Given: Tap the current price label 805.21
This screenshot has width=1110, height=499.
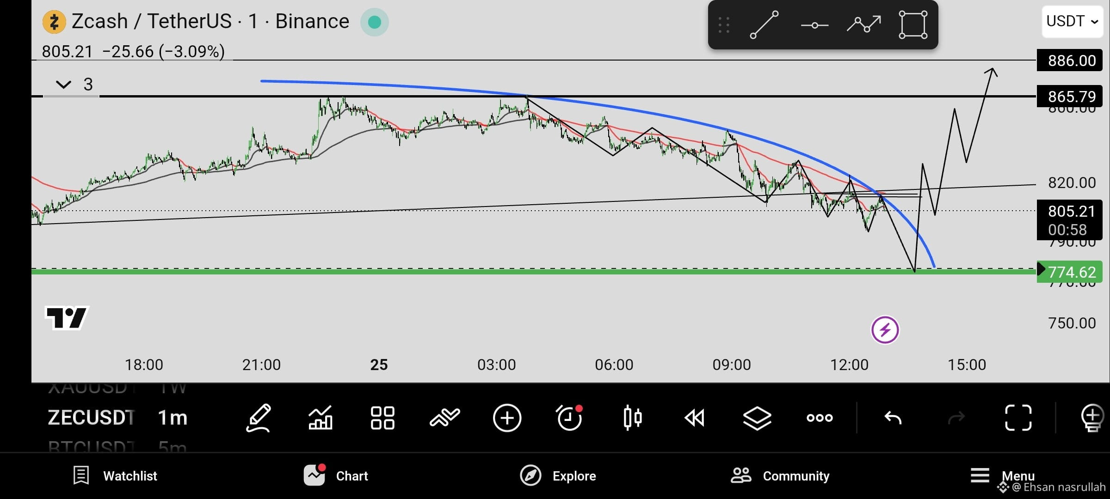Looking at the screenshot, I should (x=1070, y=220).
